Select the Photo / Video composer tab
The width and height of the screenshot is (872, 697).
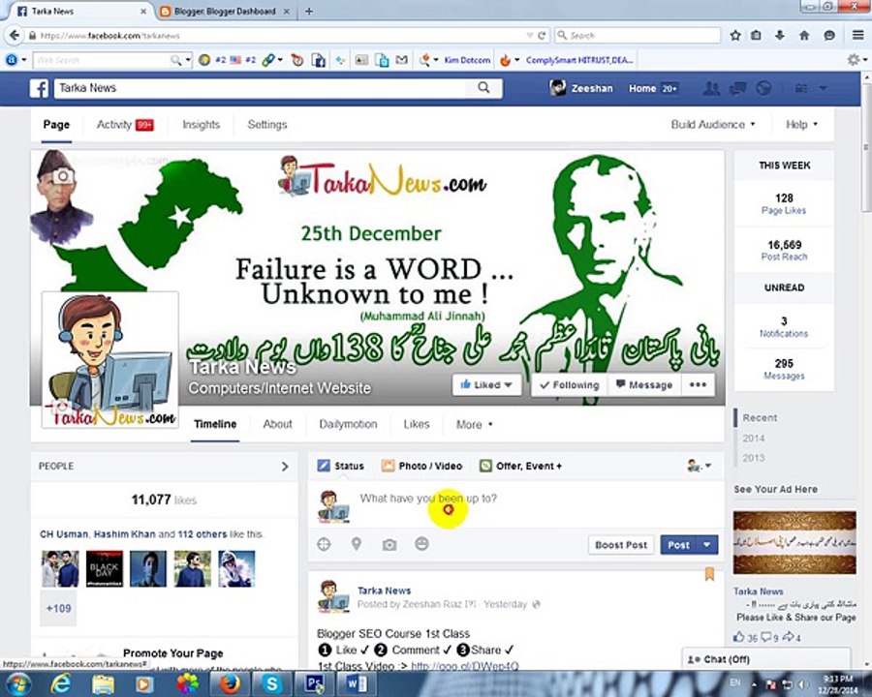pyautogui.click(x=422, y=466)
